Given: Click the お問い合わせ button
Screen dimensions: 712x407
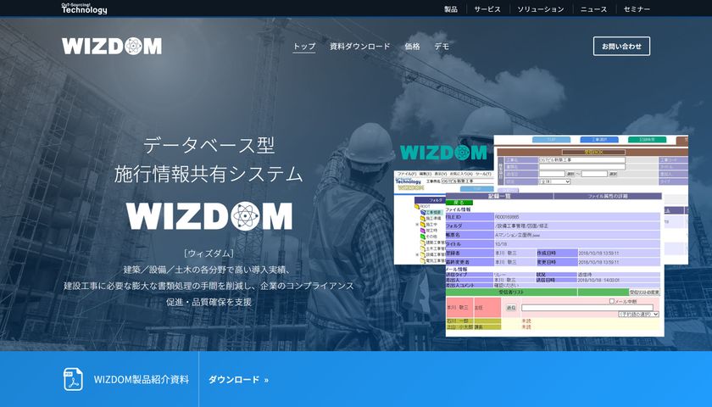Looking at the screenshot, I should [621, 47].
